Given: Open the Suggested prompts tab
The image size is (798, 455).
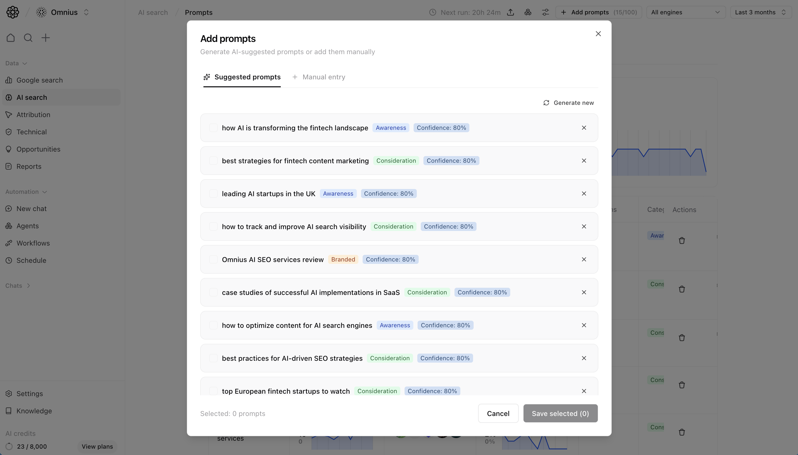Looking at the screenshot, I should [x=242, y=77].
